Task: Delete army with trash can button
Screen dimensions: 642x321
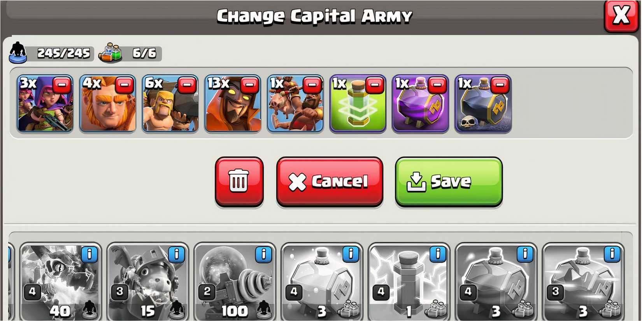Action: (239, 181)
